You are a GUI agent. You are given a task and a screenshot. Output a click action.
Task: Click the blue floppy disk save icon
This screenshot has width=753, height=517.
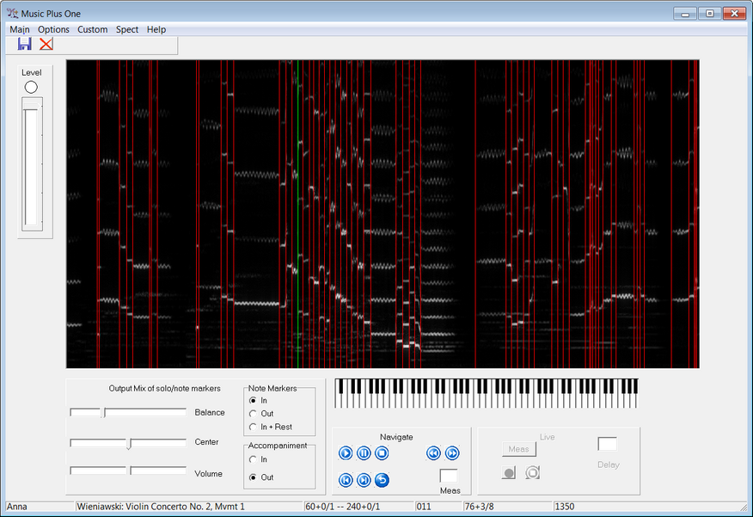(x=24, y=44)
